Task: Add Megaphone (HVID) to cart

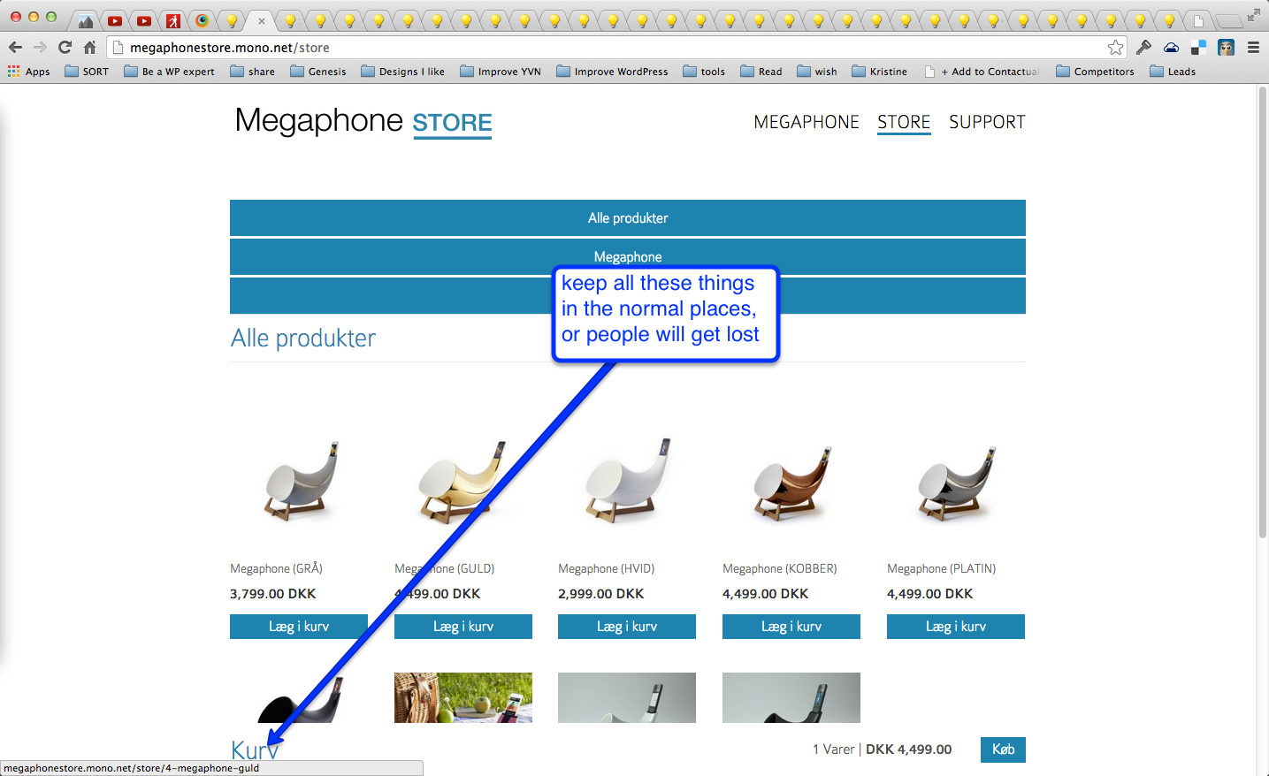Action: [627, 627]
